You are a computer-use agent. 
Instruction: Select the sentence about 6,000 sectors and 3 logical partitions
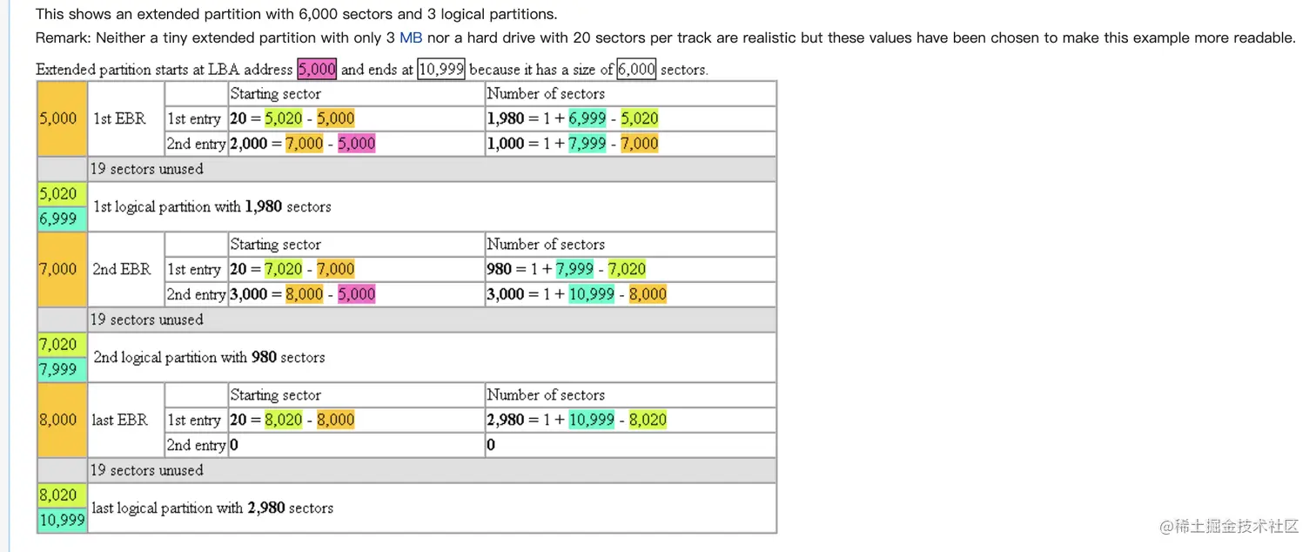pos(296,14)
